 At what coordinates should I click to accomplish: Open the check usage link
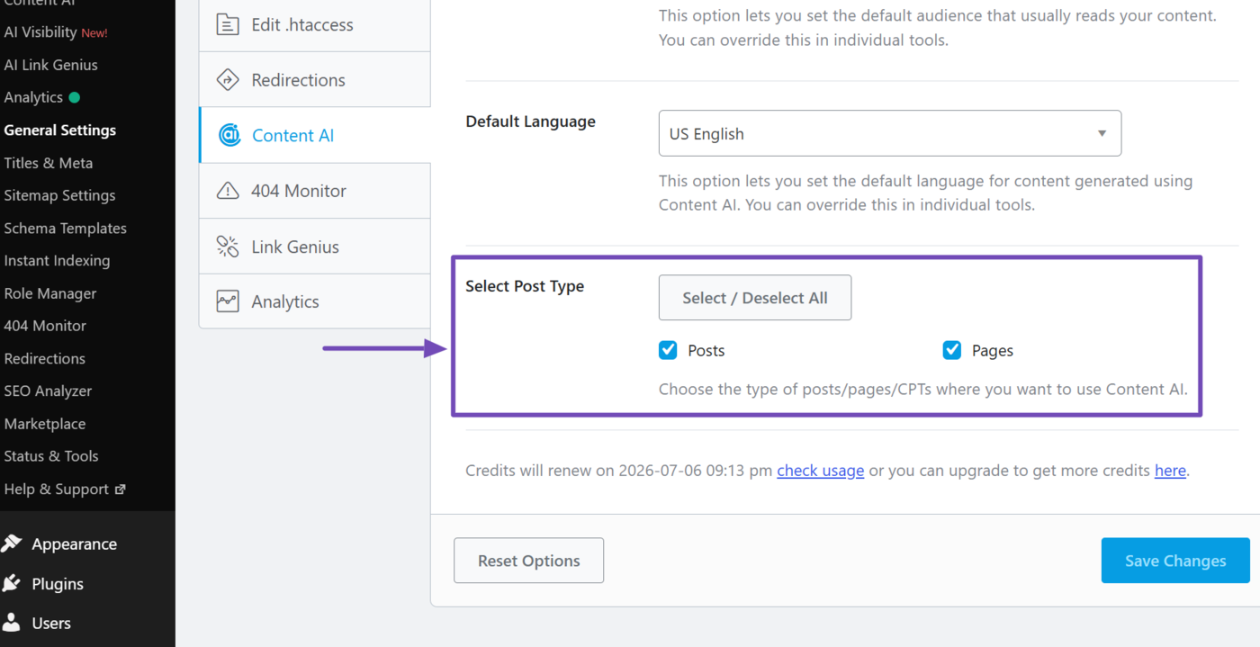point(821,471)
